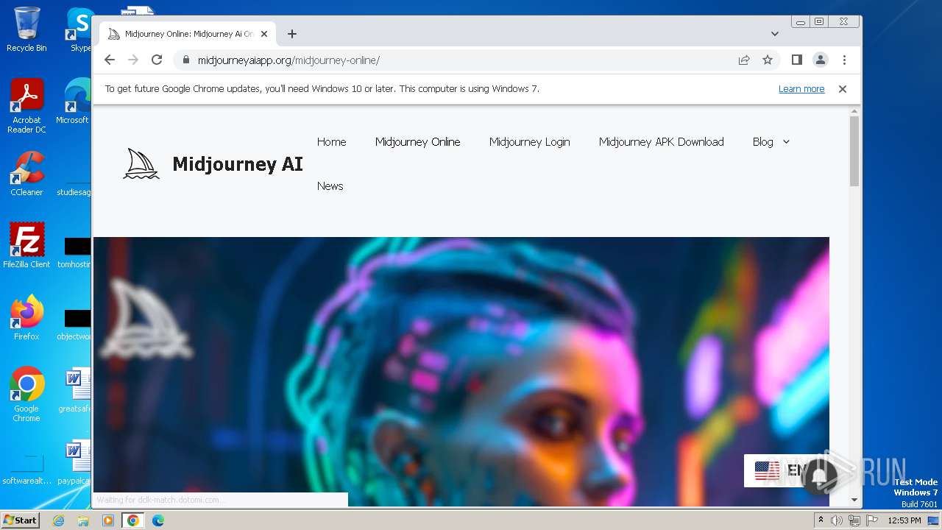Open Chrome three-dot menu
This screenshot has width=942, height=530.
pyautogui.click(x=844, y=60)
